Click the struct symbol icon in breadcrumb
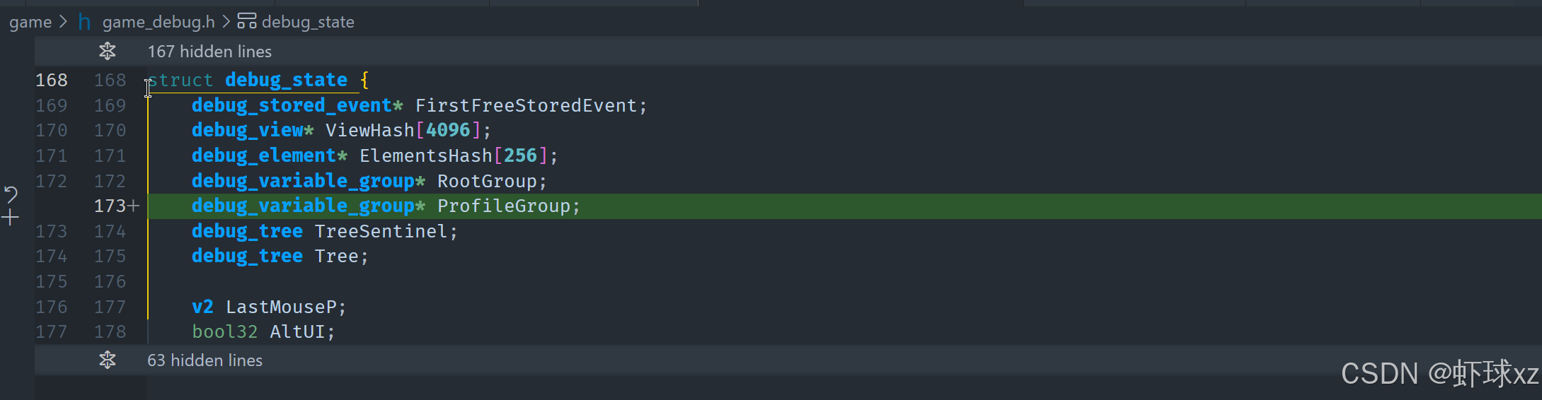 click(246, 22)
